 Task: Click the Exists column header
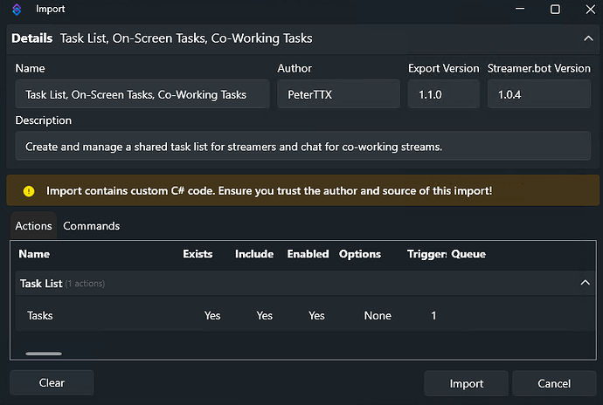click(x=198, y=254)
